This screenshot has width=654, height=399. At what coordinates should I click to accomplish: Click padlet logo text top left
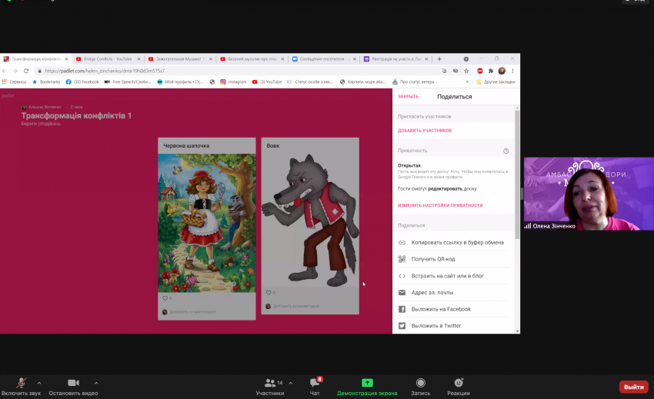tap(8, 96)
